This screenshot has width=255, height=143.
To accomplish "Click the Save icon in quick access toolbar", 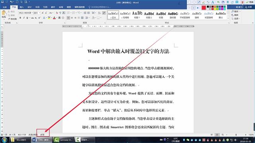I will (x=2, y=2).
